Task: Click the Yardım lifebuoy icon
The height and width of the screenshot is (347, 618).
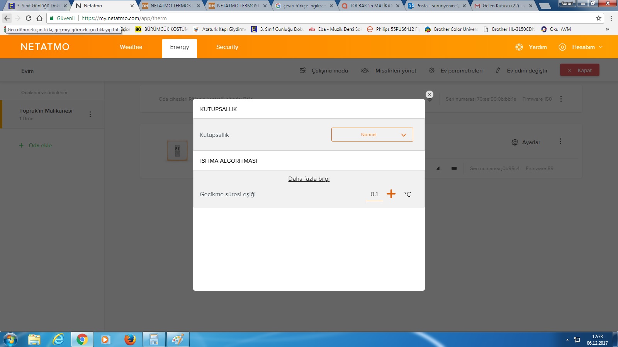Action: pyautogui.click(x=519, y=47)
